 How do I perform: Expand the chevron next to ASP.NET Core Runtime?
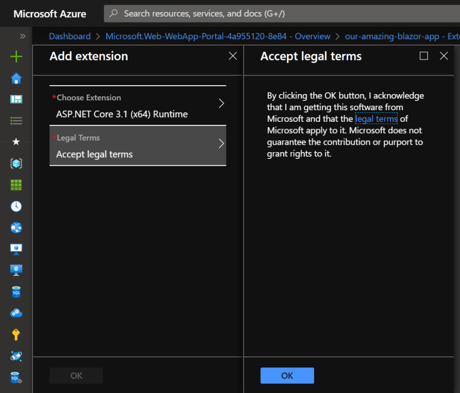(x=222, y=103)
